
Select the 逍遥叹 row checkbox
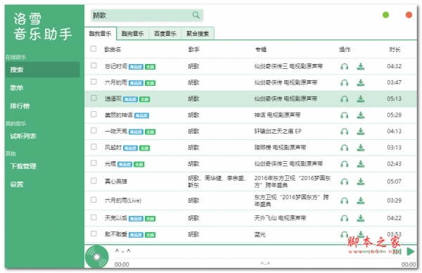click(94, 98)
